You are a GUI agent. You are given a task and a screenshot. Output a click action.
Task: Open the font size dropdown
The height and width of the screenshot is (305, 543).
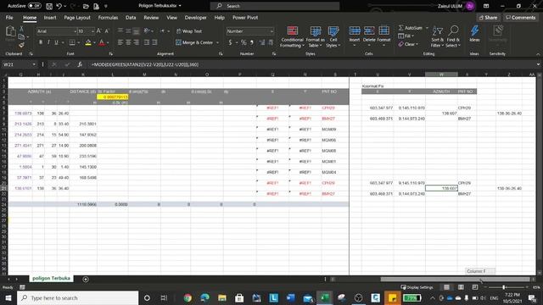coord(92,31)
